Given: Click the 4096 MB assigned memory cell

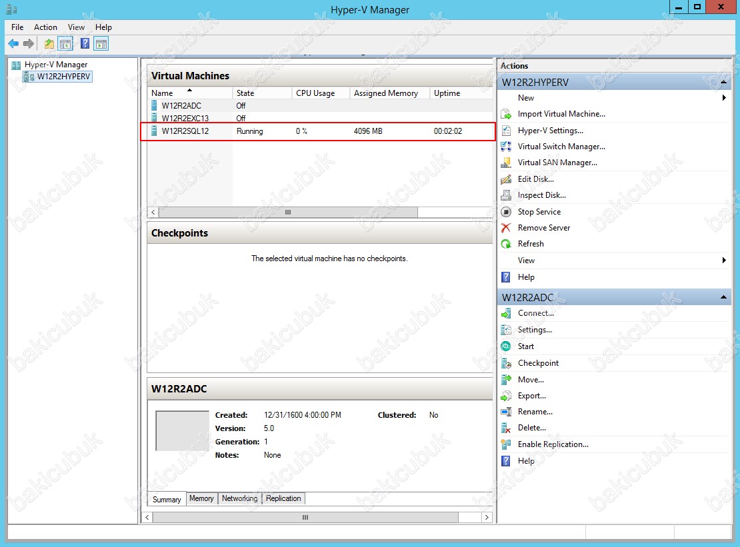Looking at the screenshot, I should (x=368, y=131).
